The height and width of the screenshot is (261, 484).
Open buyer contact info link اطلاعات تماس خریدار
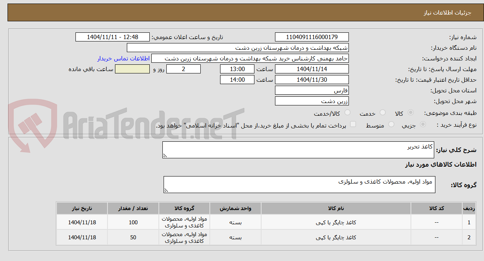pos(123,58)
